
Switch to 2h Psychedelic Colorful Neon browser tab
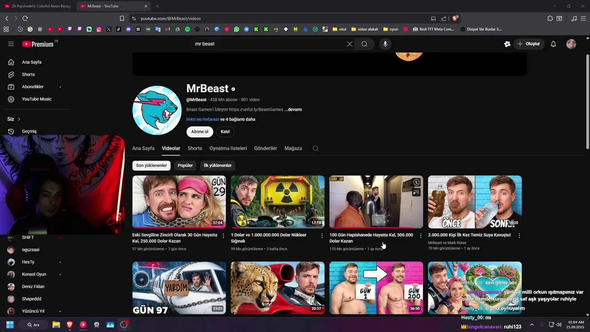point(38,6)
